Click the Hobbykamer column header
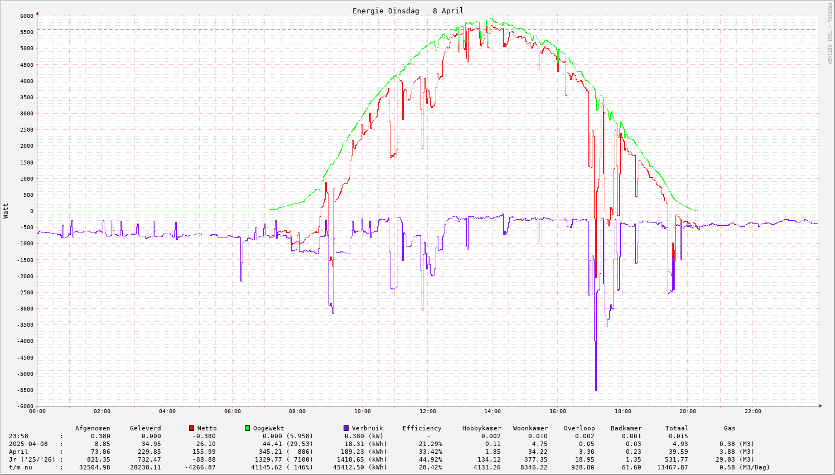This screenshot has height=475, width=835. point(481,428)
